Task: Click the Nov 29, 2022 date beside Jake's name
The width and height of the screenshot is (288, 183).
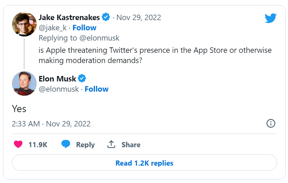Action: (139, 17)
